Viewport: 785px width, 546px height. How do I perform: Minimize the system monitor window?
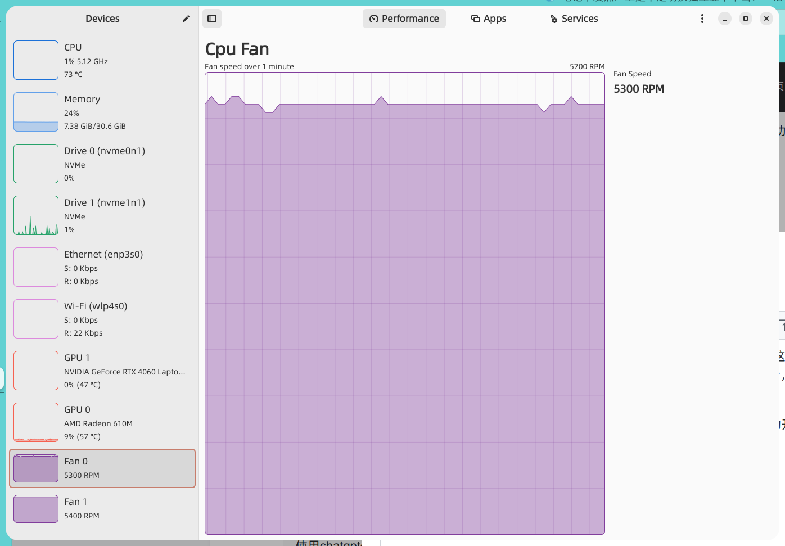tap(725, 19)
